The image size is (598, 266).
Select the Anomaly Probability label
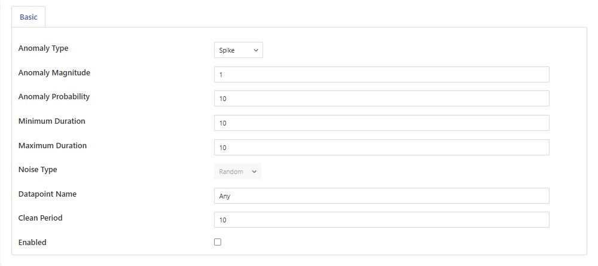54,96
